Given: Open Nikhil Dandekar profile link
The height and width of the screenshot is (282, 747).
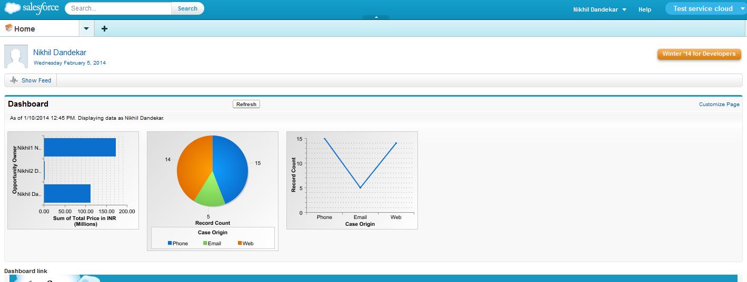Looking at the screenshot, I should pos(59,53).
